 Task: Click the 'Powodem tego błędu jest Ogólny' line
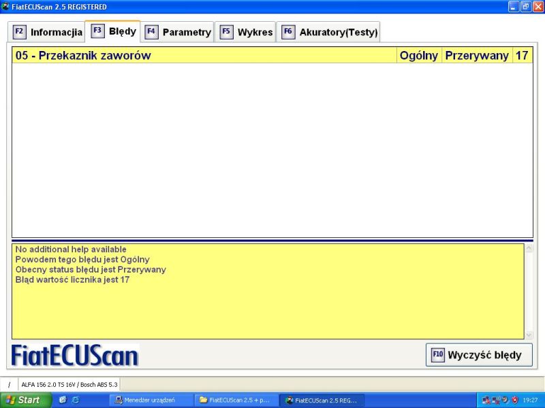pos(82,260)
